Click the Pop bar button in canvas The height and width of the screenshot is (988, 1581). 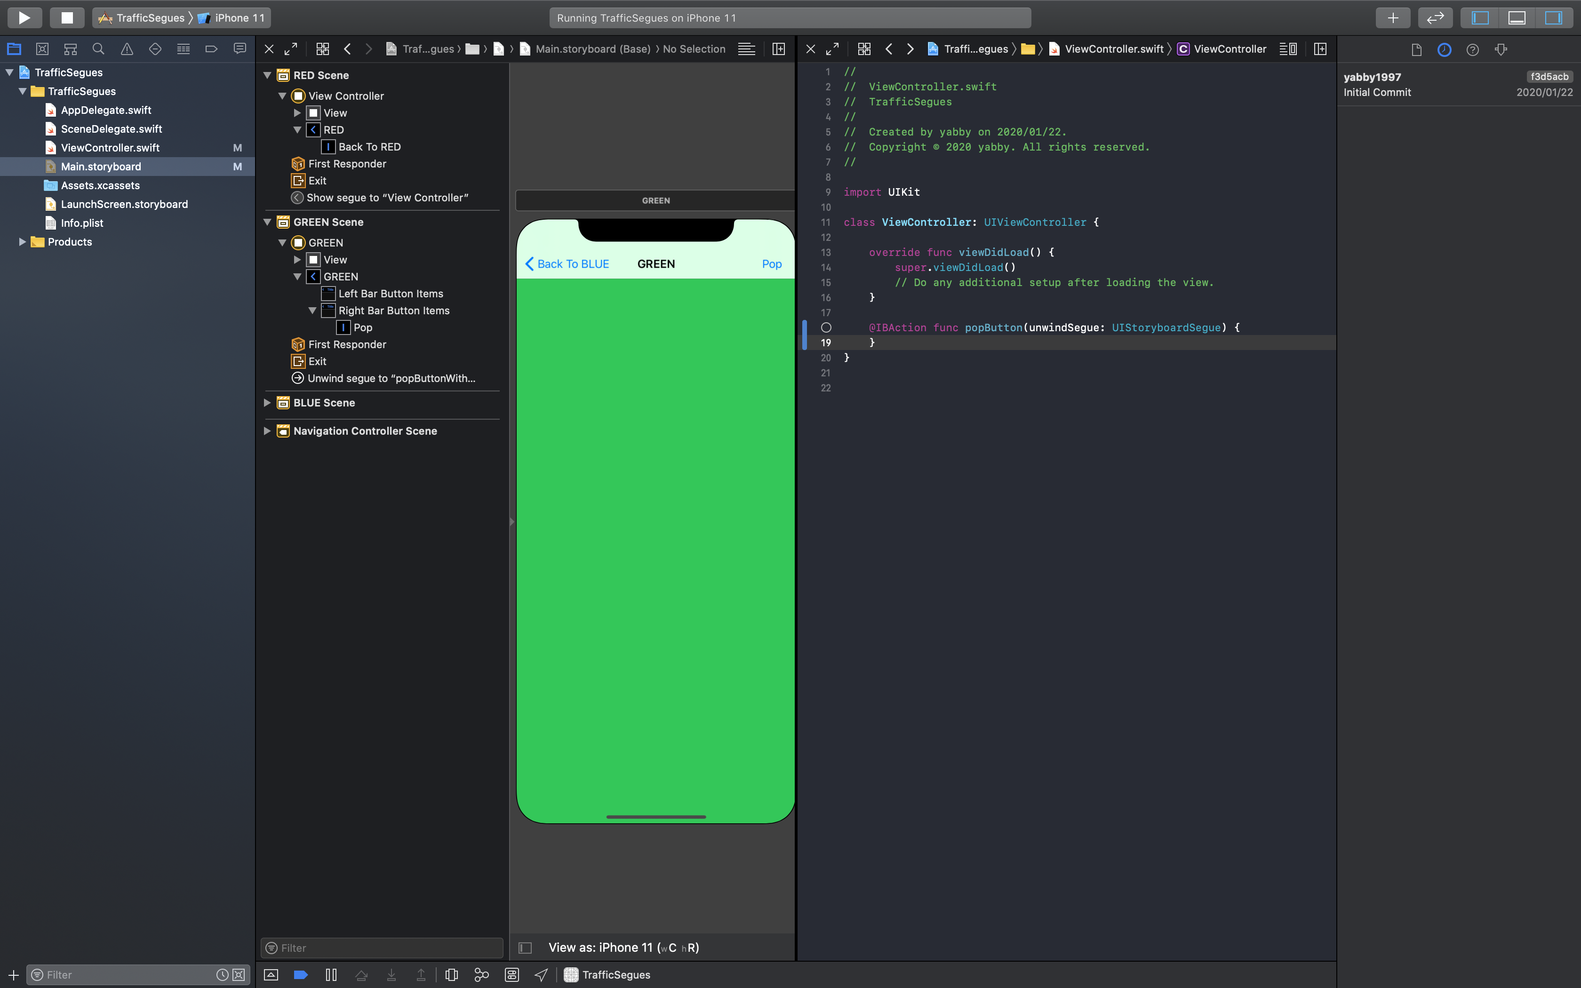(x=772, y=264)
